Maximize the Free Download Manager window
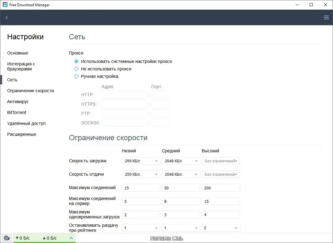 click(x=311, y=5)
